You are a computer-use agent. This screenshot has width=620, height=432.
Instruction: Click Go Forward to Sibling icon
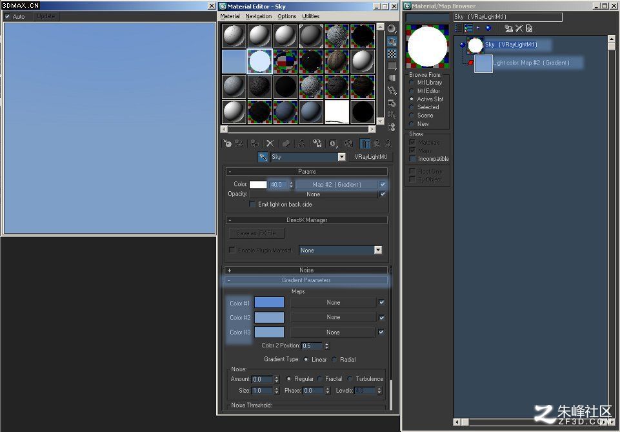388,143
